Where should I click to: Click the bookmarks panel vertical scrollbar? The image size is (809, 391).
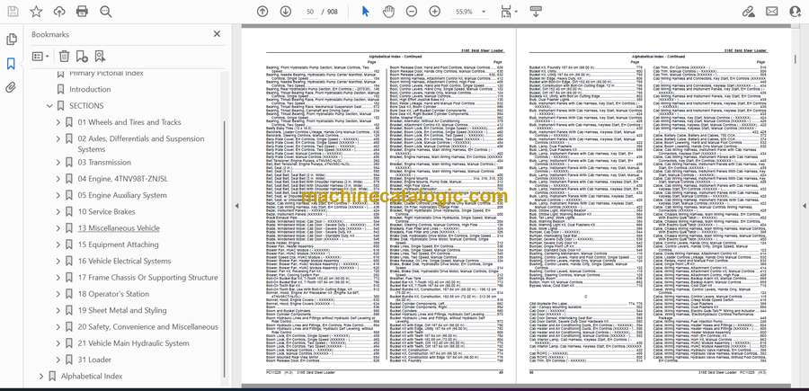(x=224, y=247)
